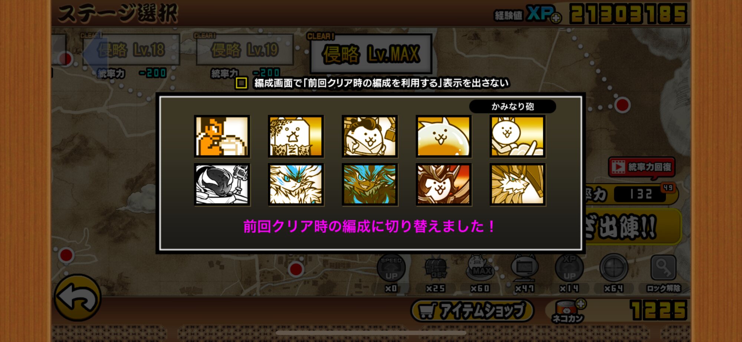Toggle the XP UP item

pos(569,268)
